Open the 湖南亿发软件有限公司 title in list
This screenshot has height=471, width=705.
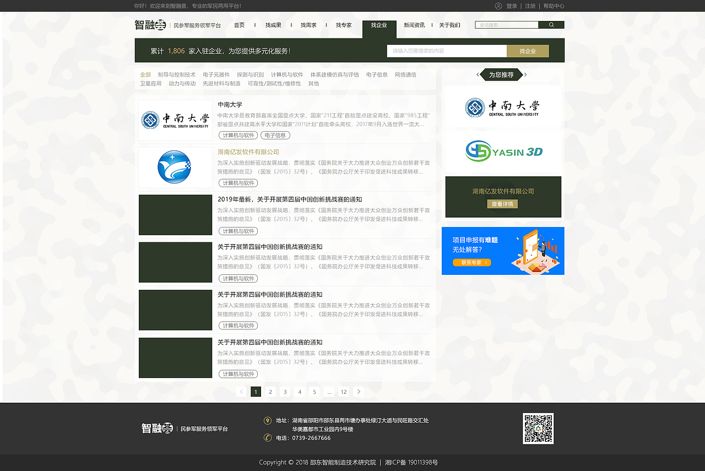pos(248,152)
